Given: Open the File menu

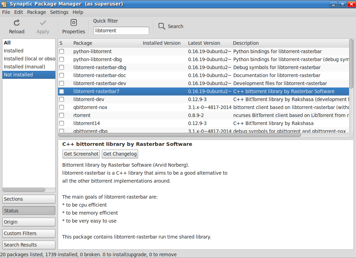Looking at the screenshot, I should click(x=6, y=12).
